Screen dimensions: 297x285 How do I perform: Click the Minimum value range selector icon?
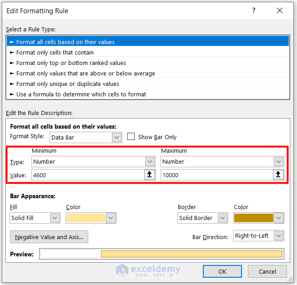tap(150, 175)
